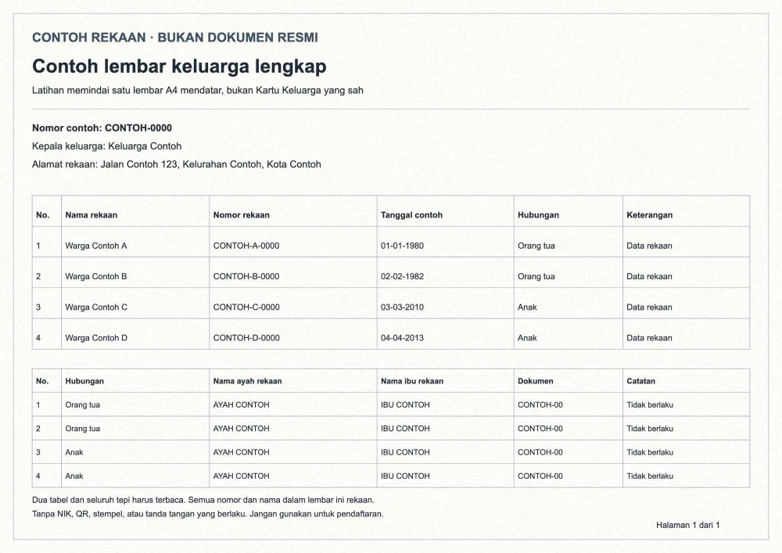This screenshot has width=782, height=553.
Task: Click the "Keterangan" column header
Action: point(649,215)
